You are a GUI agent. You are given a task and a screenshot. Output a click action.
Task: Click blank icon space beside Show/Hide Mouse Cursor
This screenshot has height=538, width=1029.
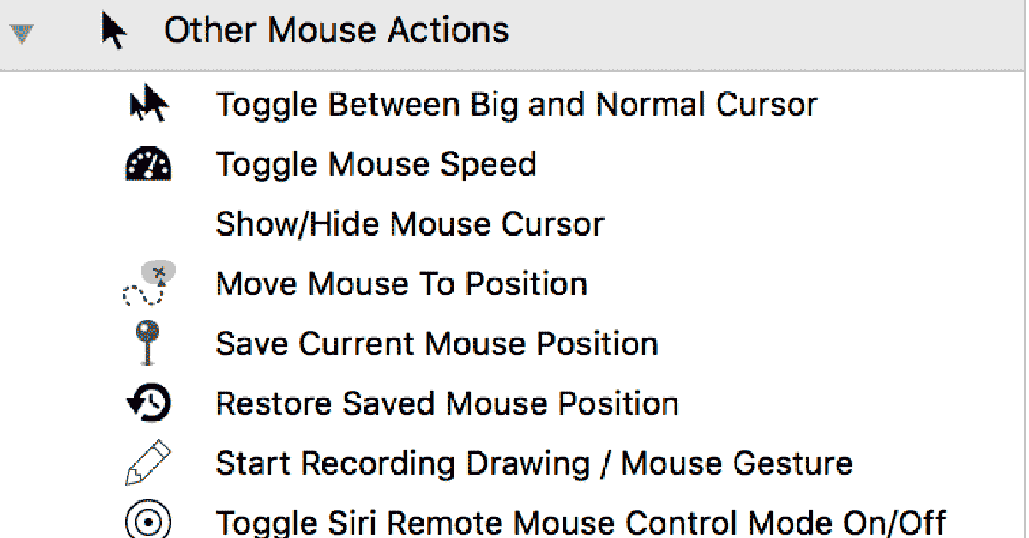pos(148,224)
